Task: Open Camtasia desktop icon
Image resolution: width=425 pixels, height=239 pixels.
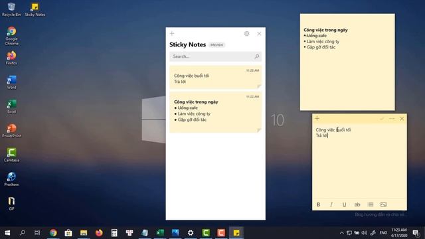Action: pos(11,155)
